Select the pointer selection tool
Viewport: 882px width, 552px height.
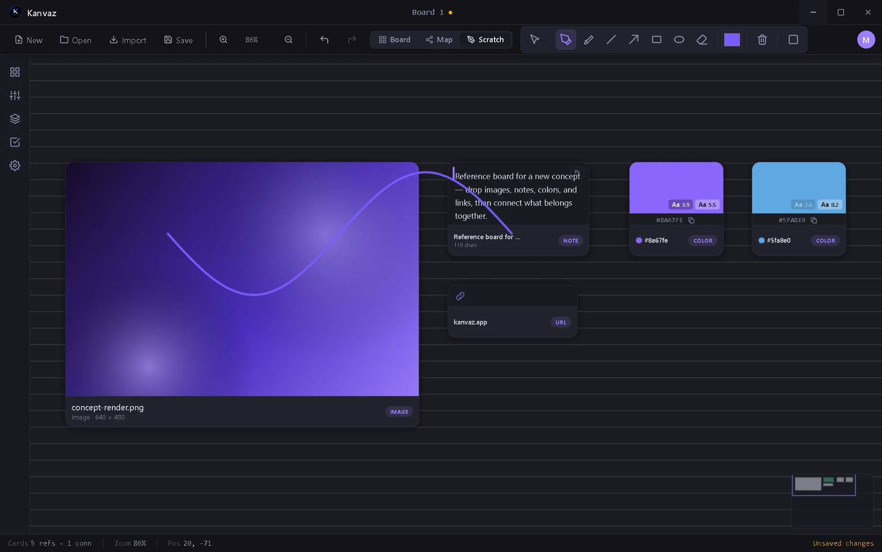click(x=535, y=40)
